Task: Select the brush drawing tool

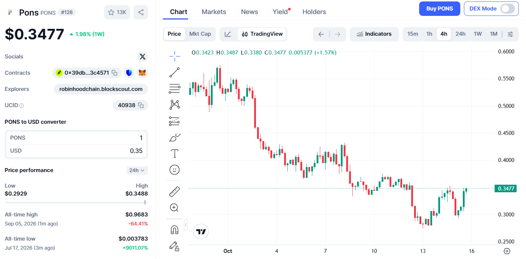Action: tap(175, 137)
